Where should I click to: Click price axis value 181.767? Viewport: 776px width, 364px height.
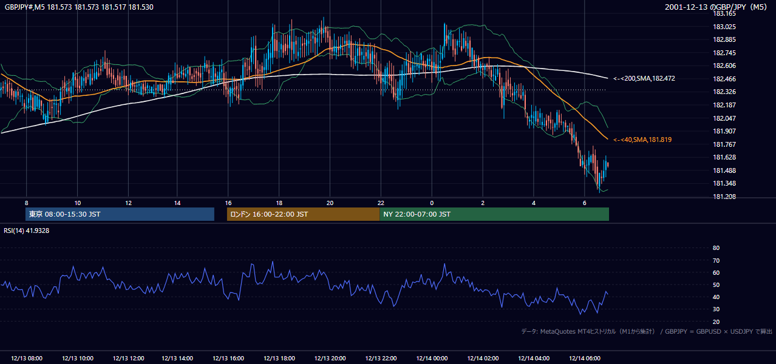click(x=724, y=144)
